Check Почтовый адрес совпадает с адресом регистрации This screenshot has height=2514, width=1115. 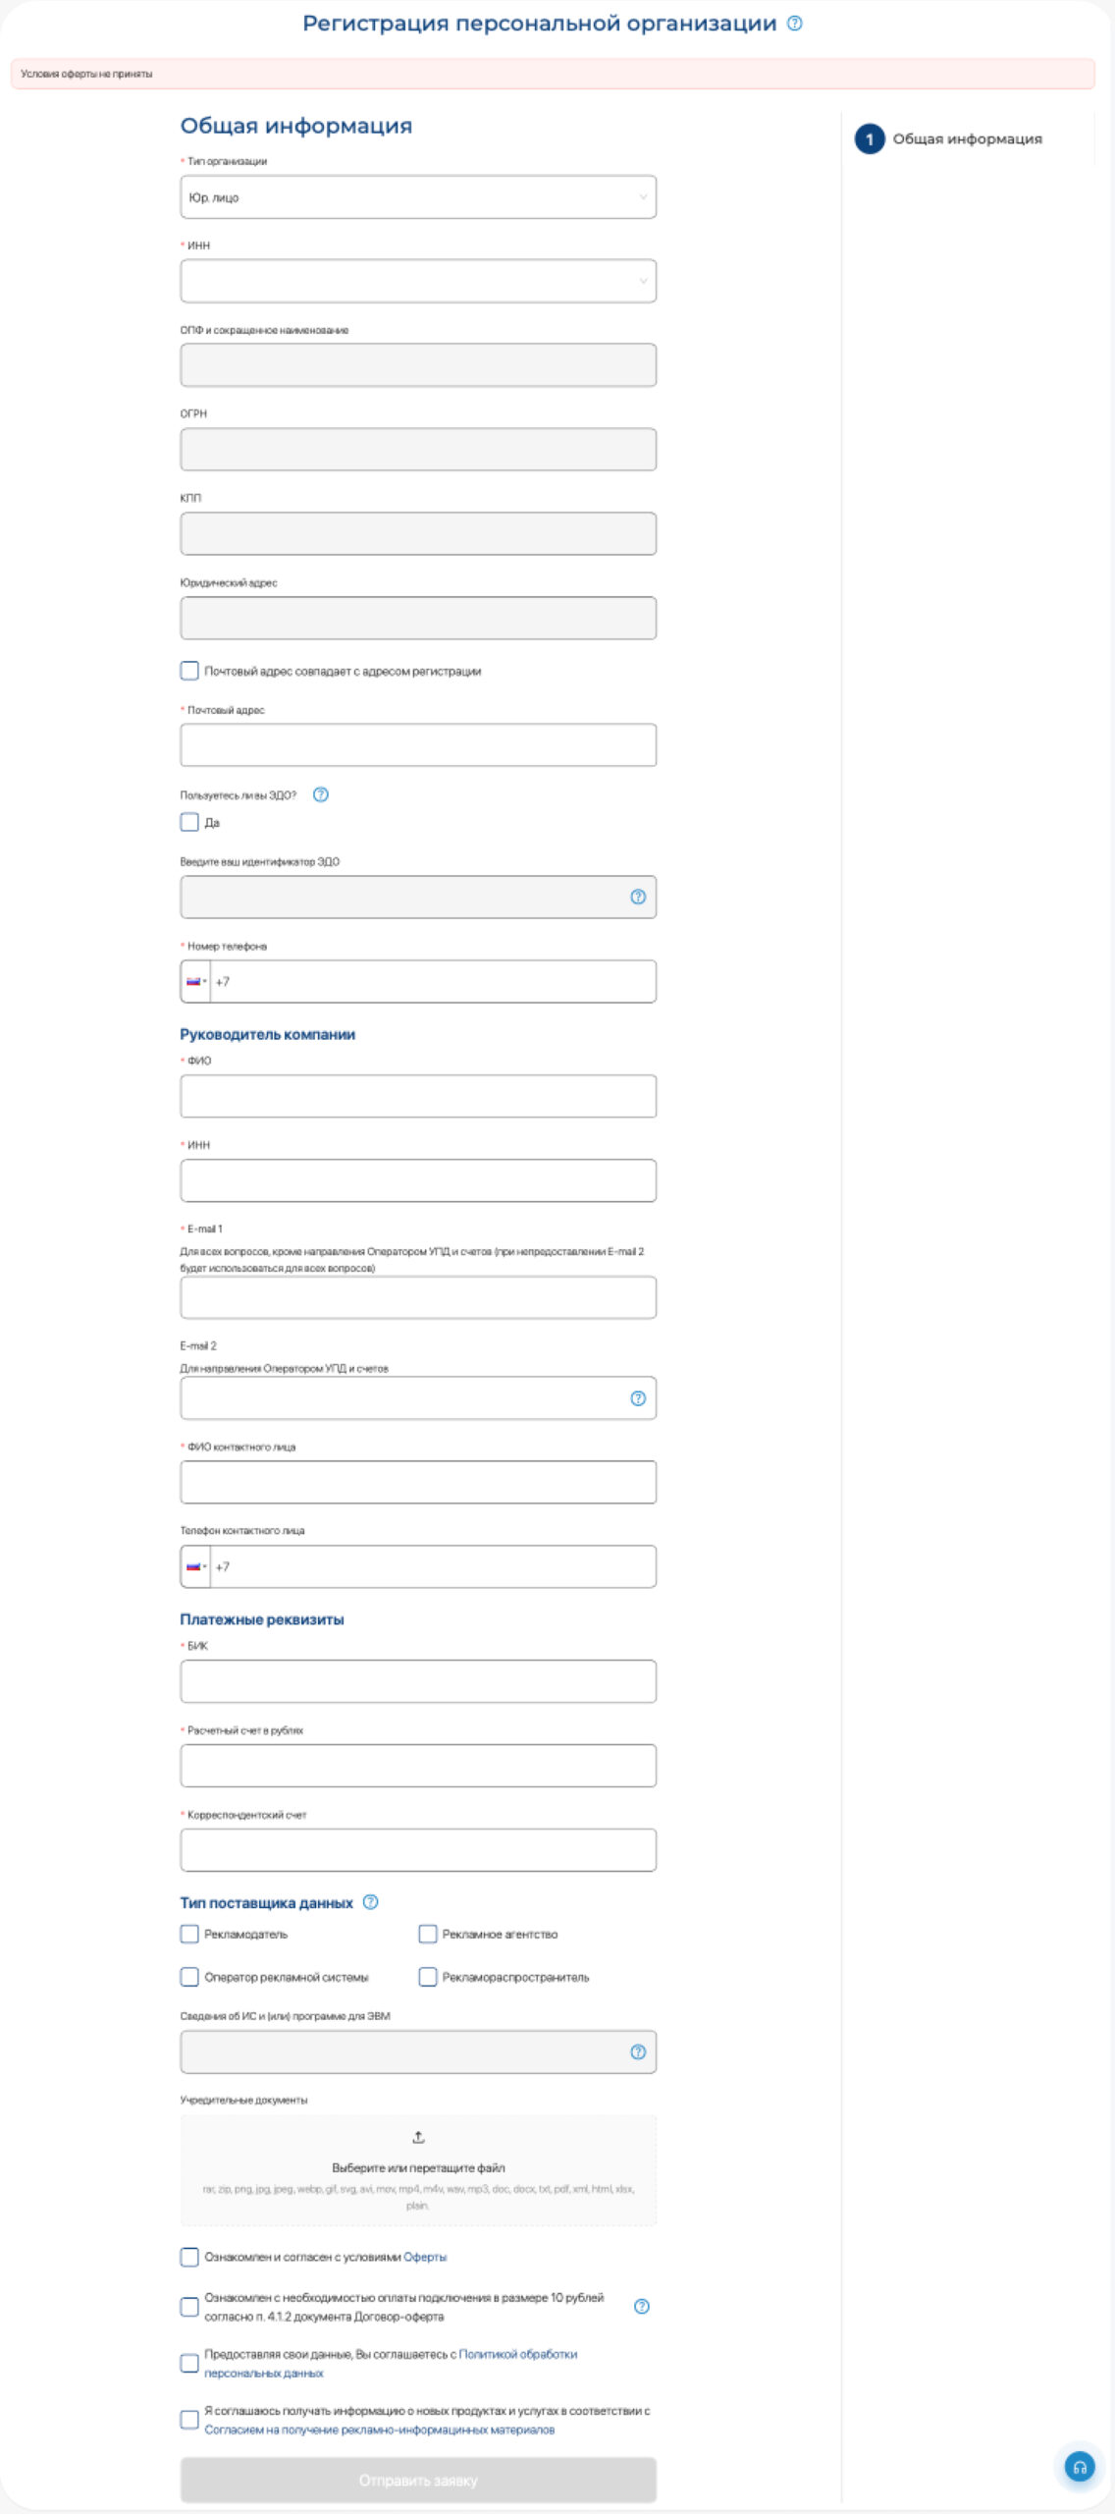click(x=189, y=671)
